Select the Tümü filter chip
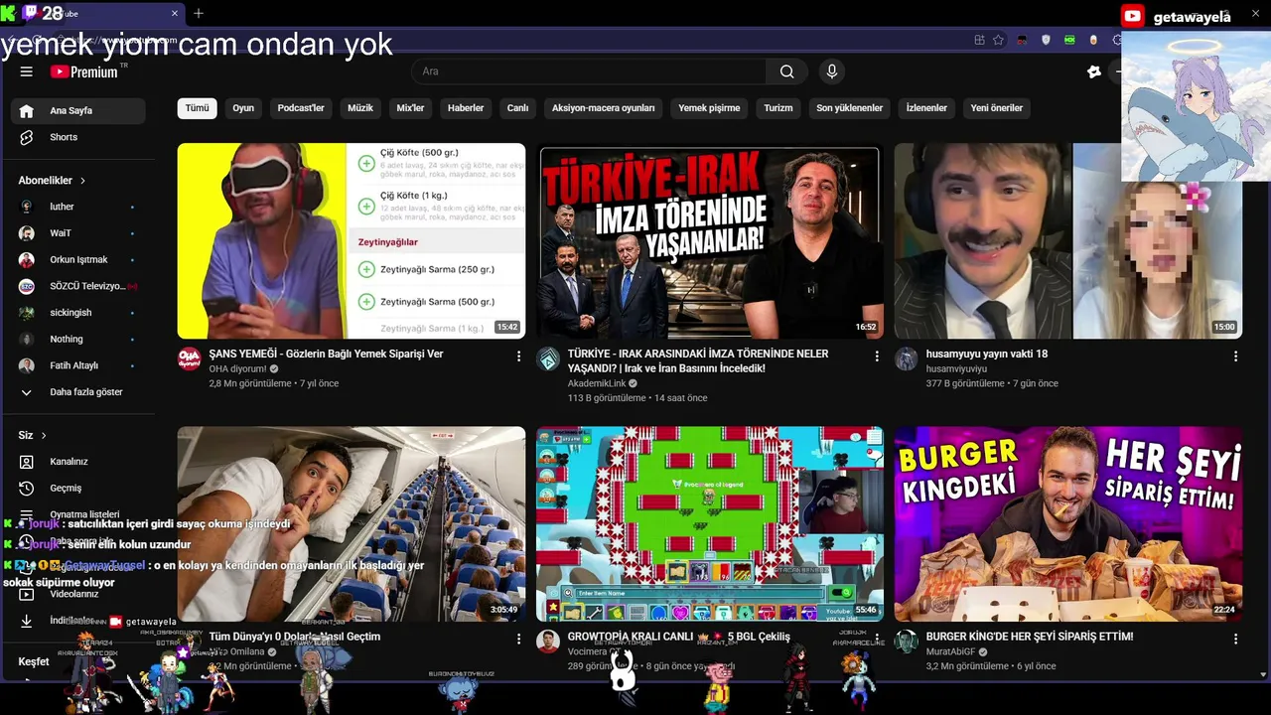This screenshot has height=715, width=1271. coord(198,108)
